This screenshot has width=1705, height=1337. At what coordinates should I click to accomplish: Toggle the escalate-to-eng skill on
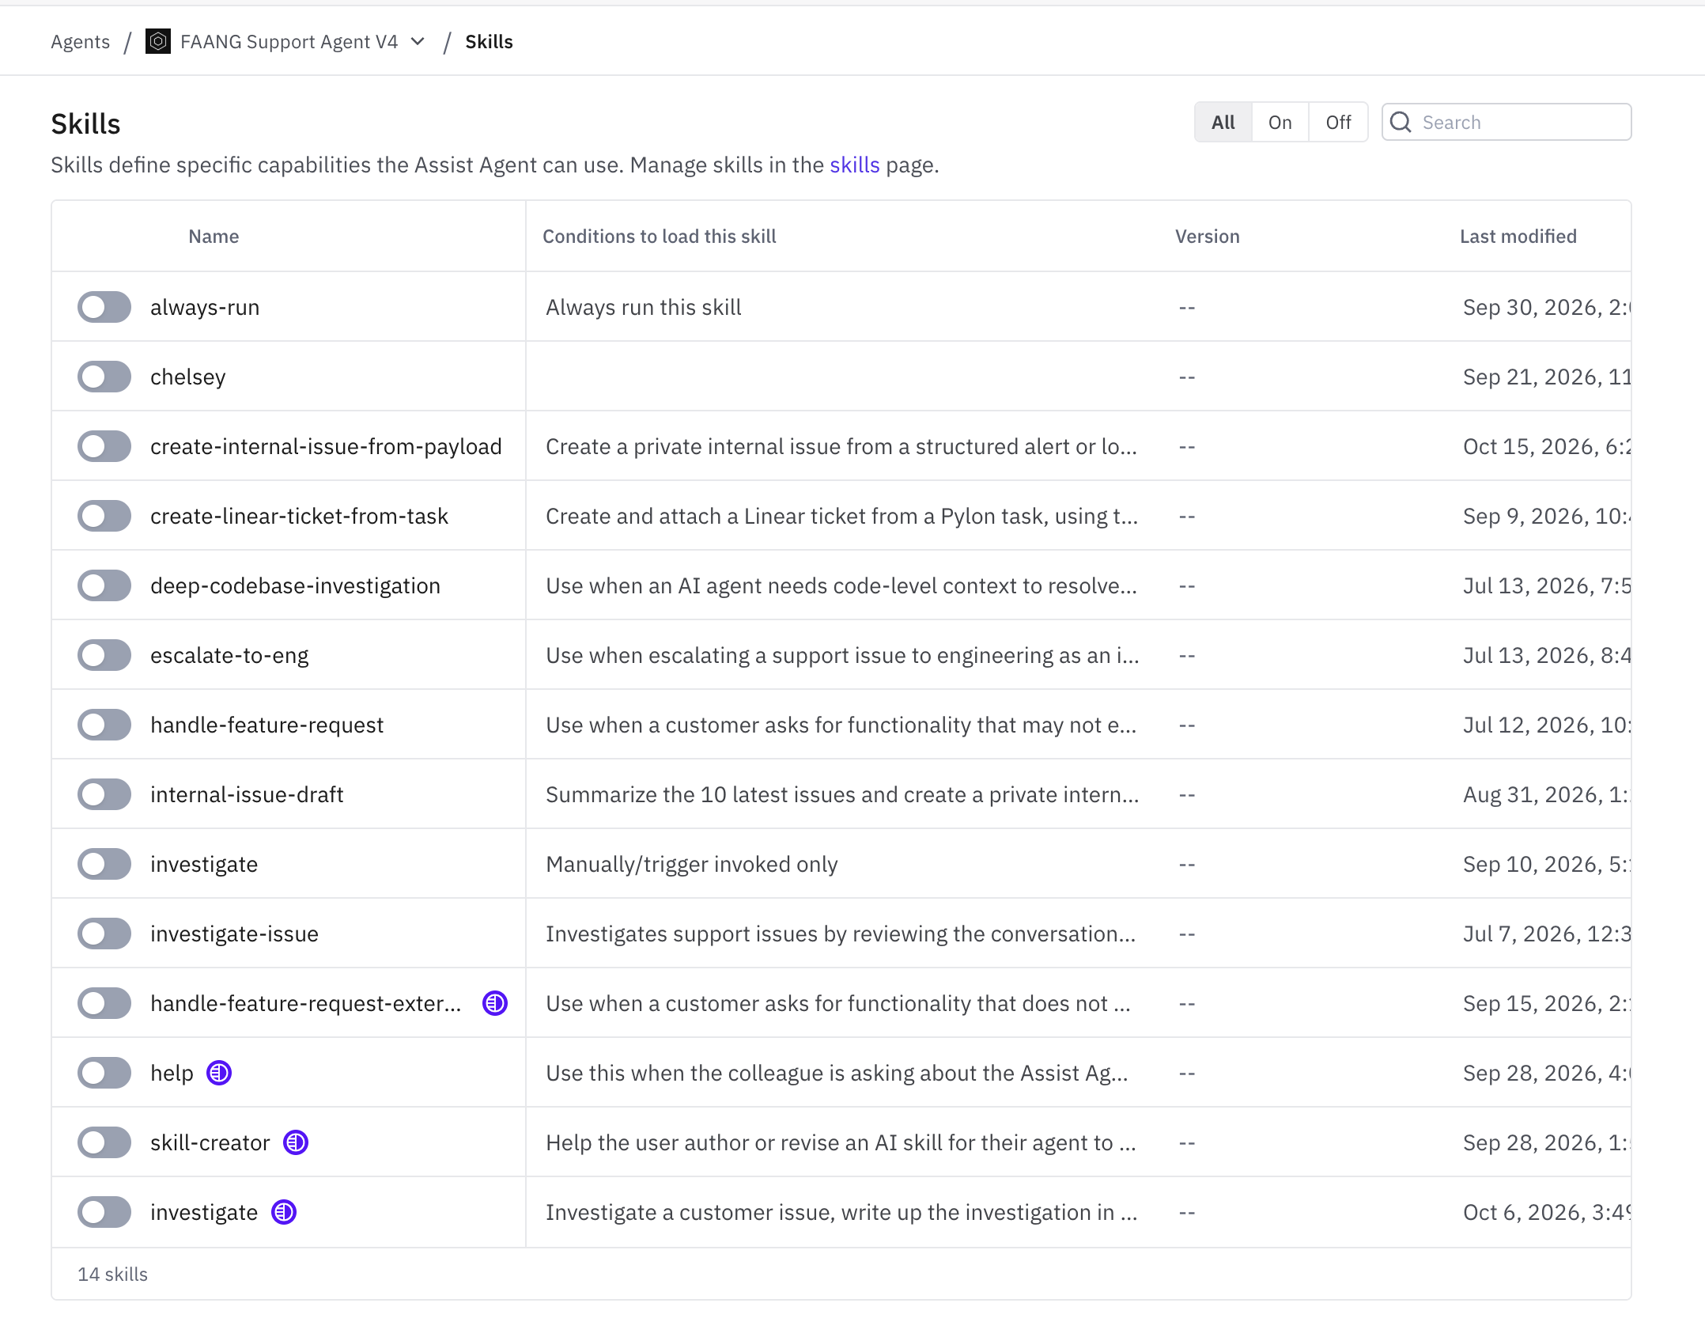[x=104, y=655]
